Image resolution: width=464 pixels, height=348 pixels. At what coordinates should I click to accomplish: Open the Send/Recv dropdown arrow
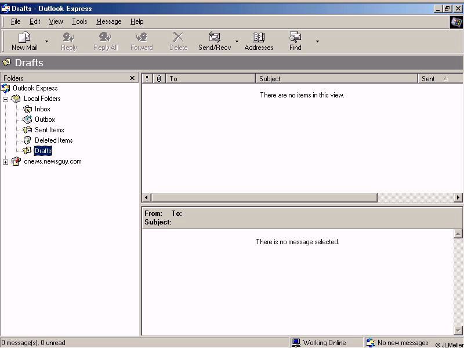coord(237,42)
